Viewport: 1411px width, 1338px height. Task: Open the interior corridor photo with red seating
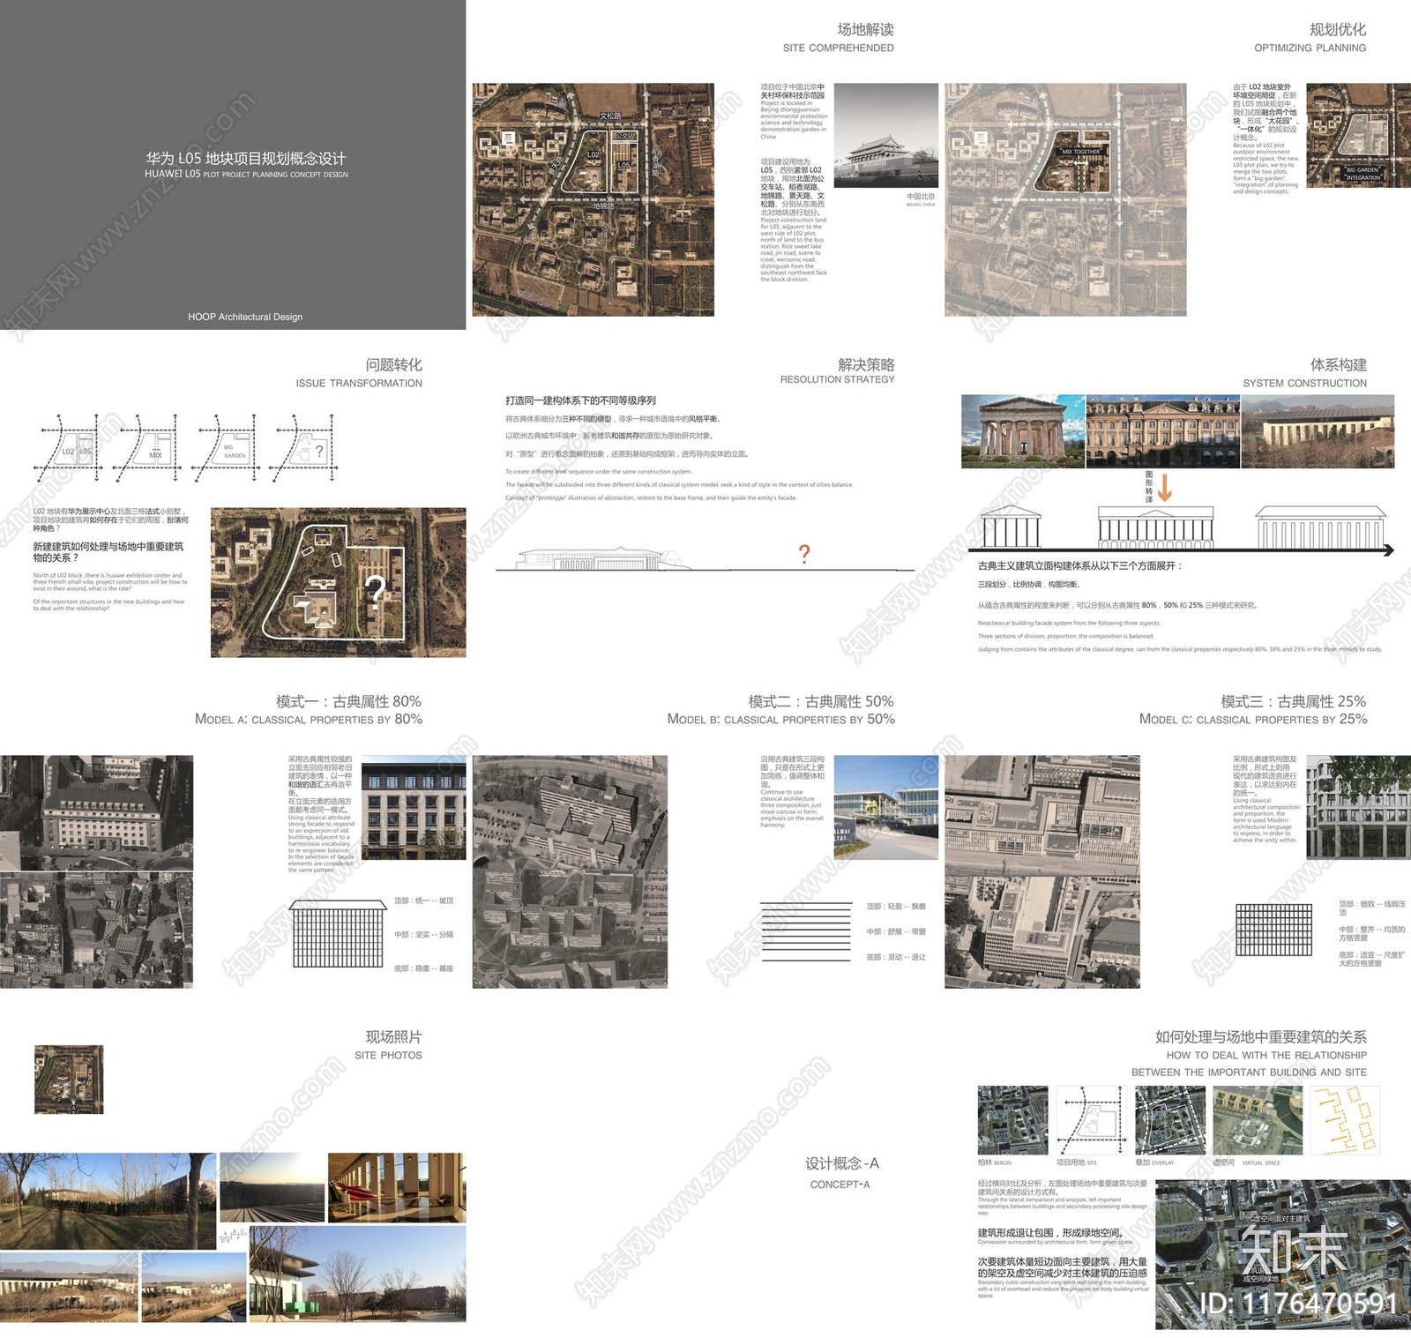point(397,1188)
